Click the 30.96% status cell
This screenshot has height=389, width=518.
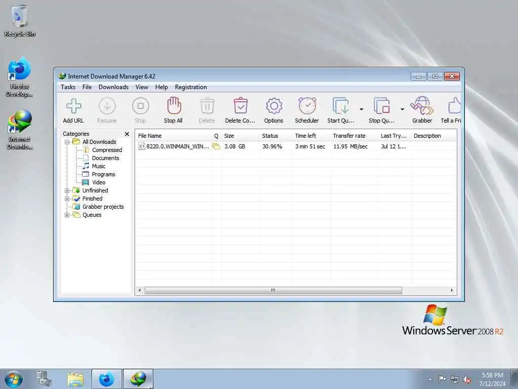[272, 146]
